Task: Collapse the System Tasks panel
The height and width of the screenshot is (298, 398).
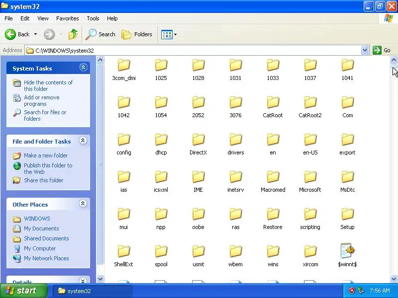Action: point(83,68)
